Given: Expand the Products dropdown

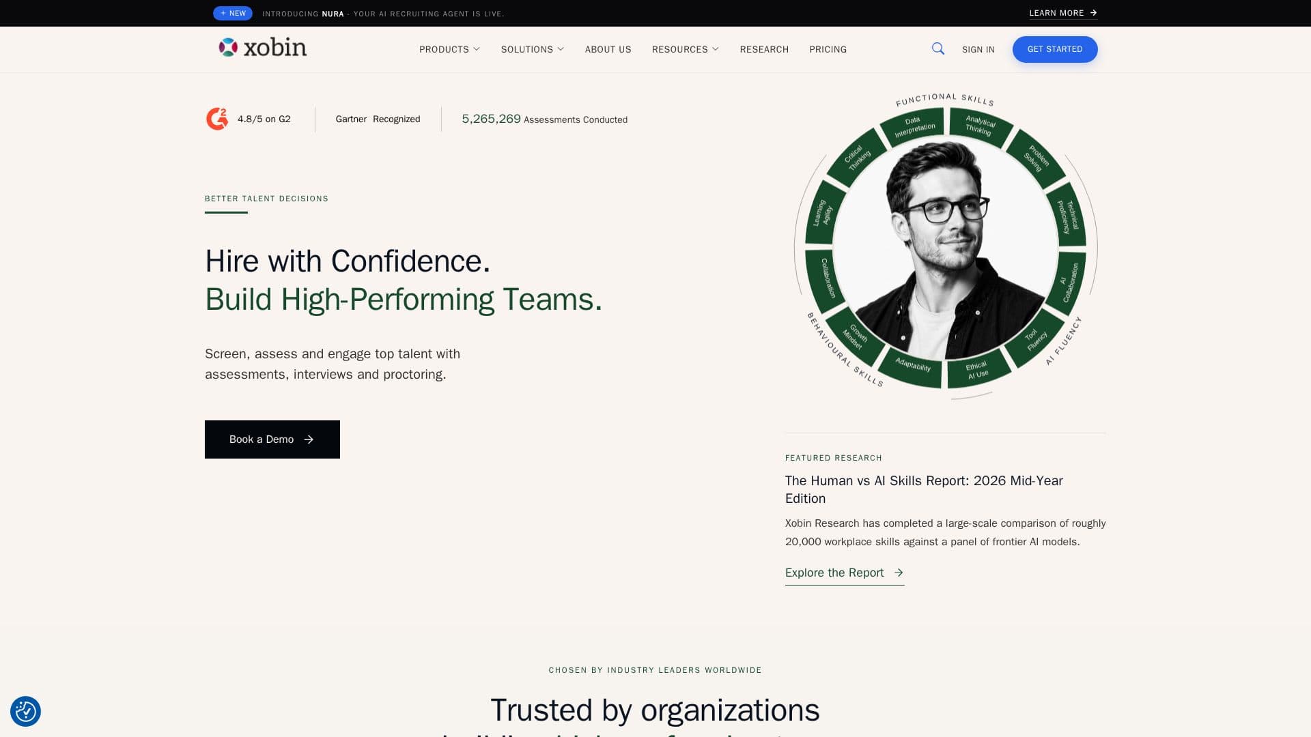Looking at the screenshot, I should coord(449,49).
